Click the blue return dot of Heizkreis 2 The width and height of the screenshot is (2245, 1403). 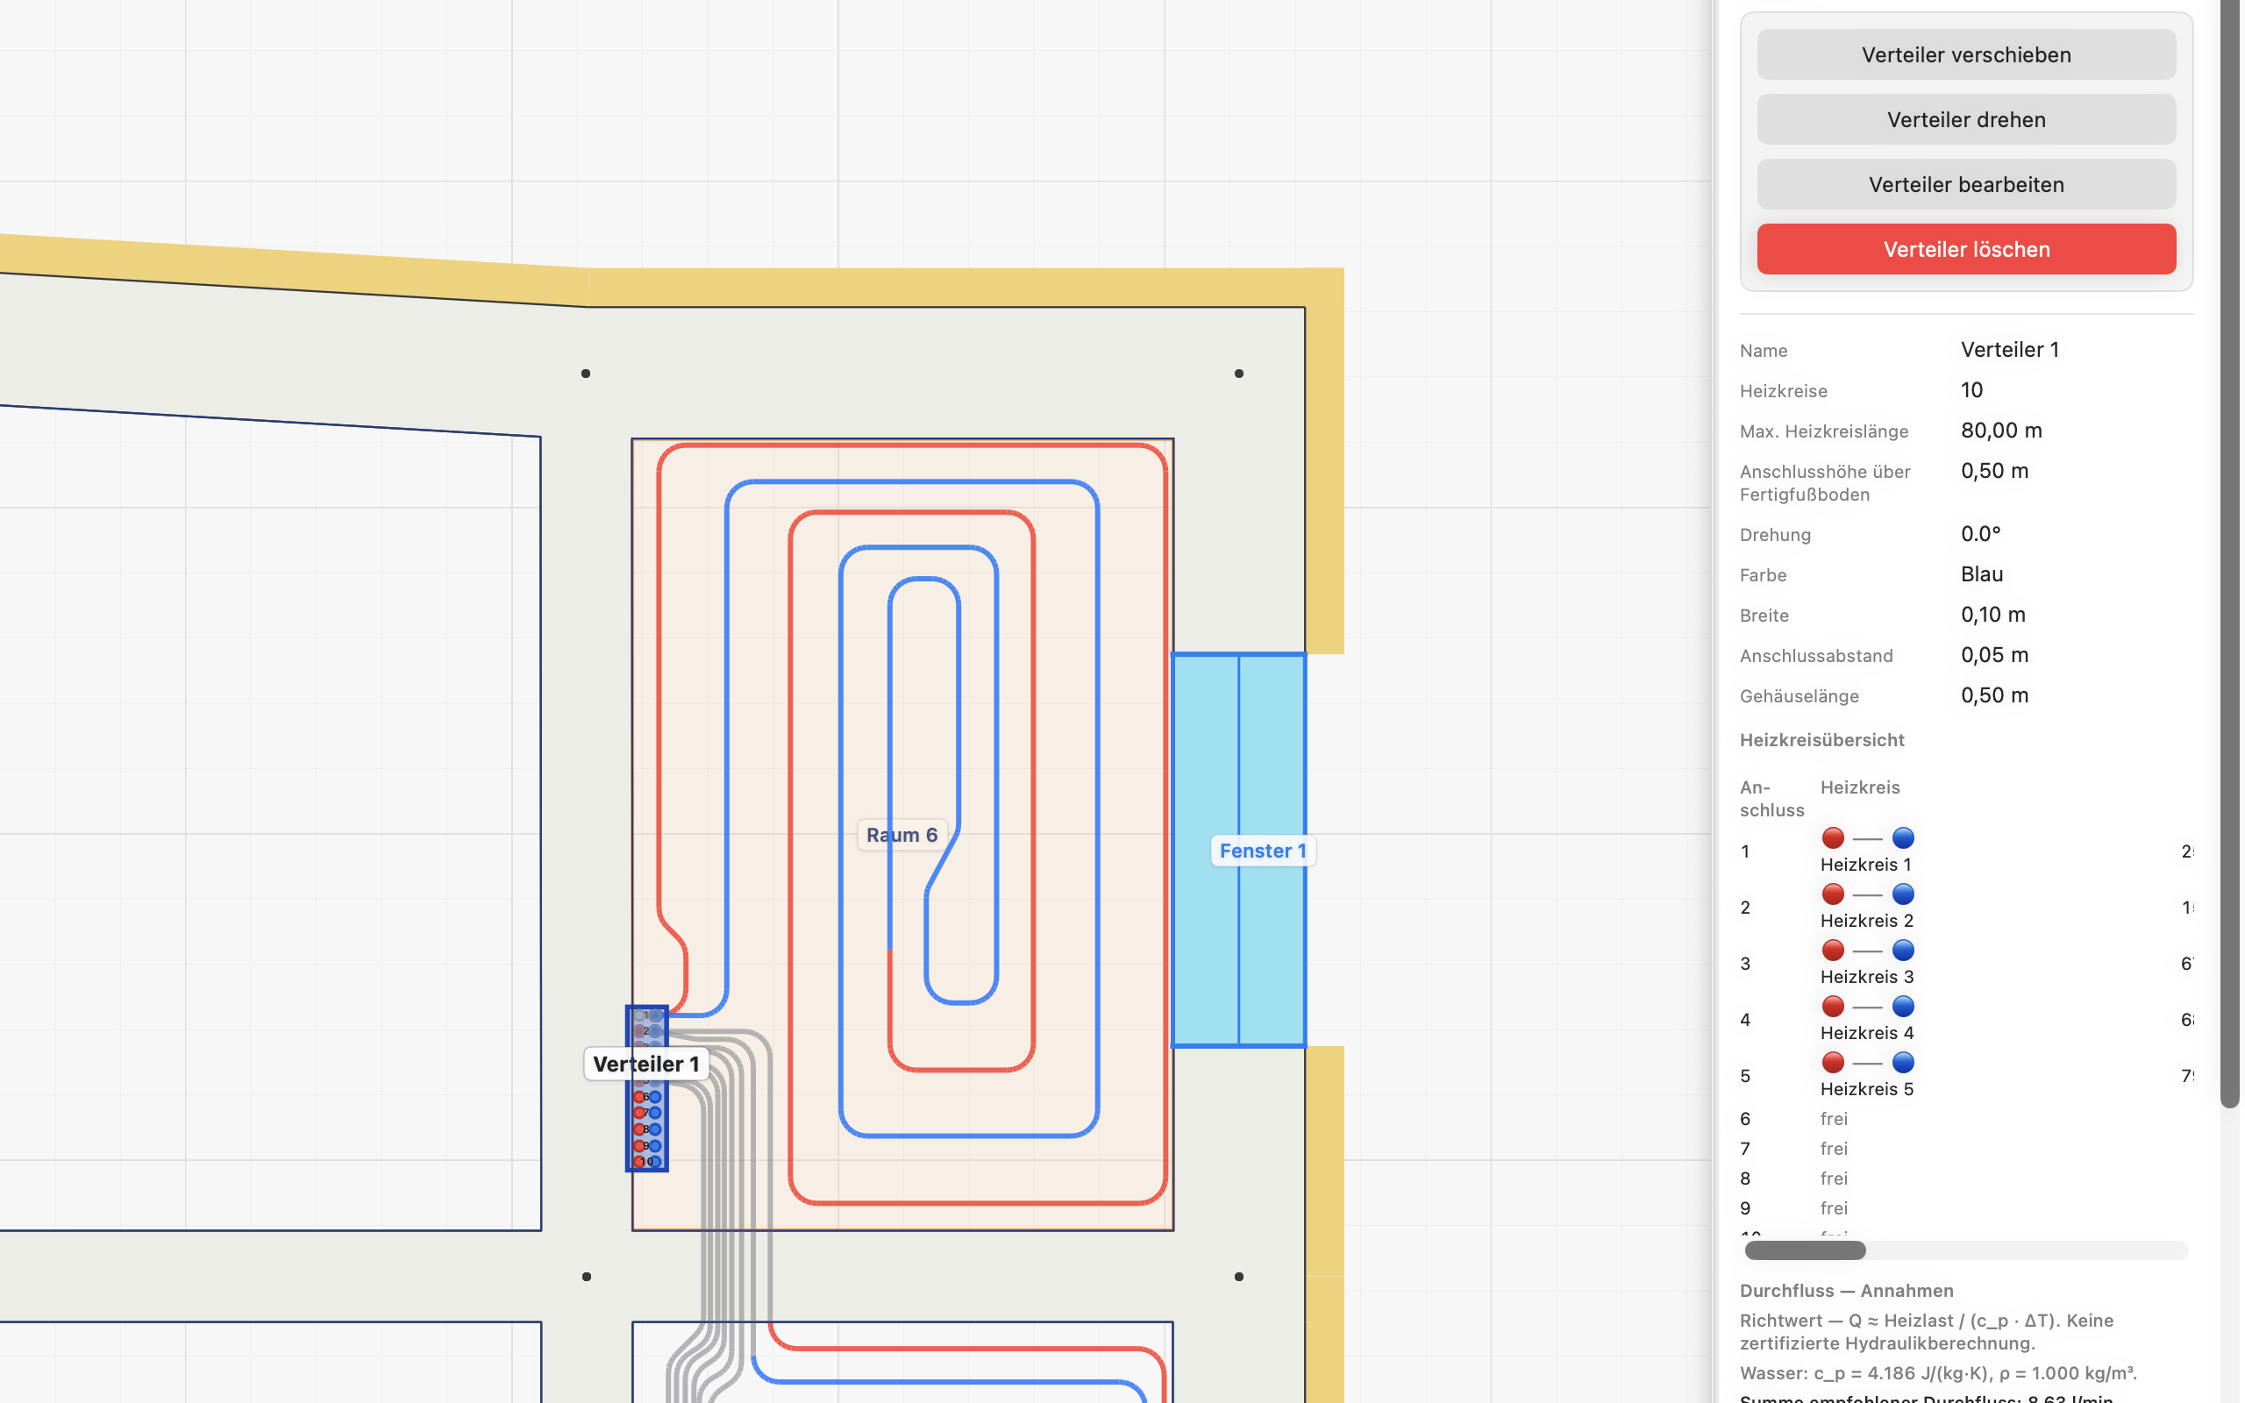[1903, 894]
